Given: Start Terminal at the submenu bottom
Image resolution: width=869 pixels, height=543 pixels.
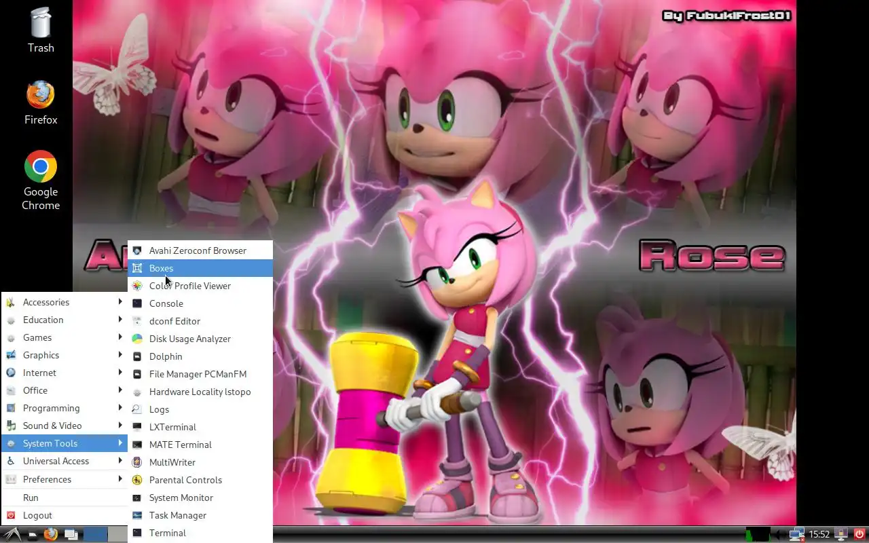Looking at the screenshot, I should pos(200,533).
